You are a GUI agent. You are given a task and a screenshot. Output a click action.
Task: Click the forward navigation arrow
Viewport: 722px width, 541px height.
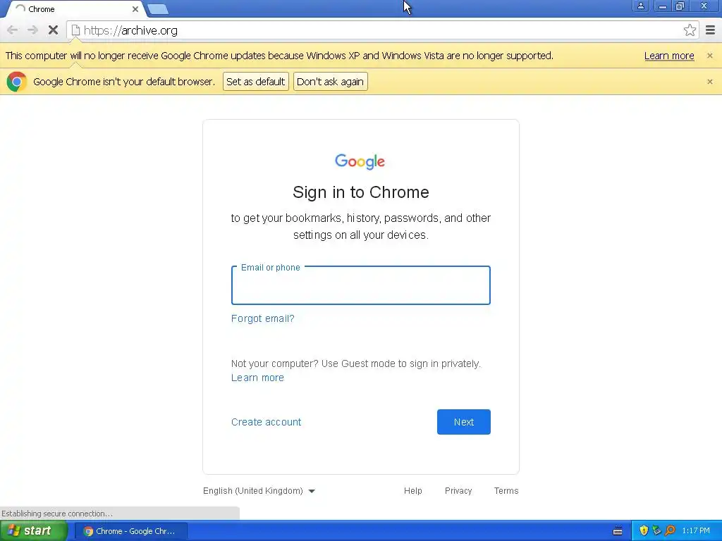[32, 30]
